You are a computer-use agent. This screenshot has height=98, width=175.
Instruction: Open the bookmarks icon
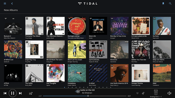pyautogui.click(x=163, y=3)
